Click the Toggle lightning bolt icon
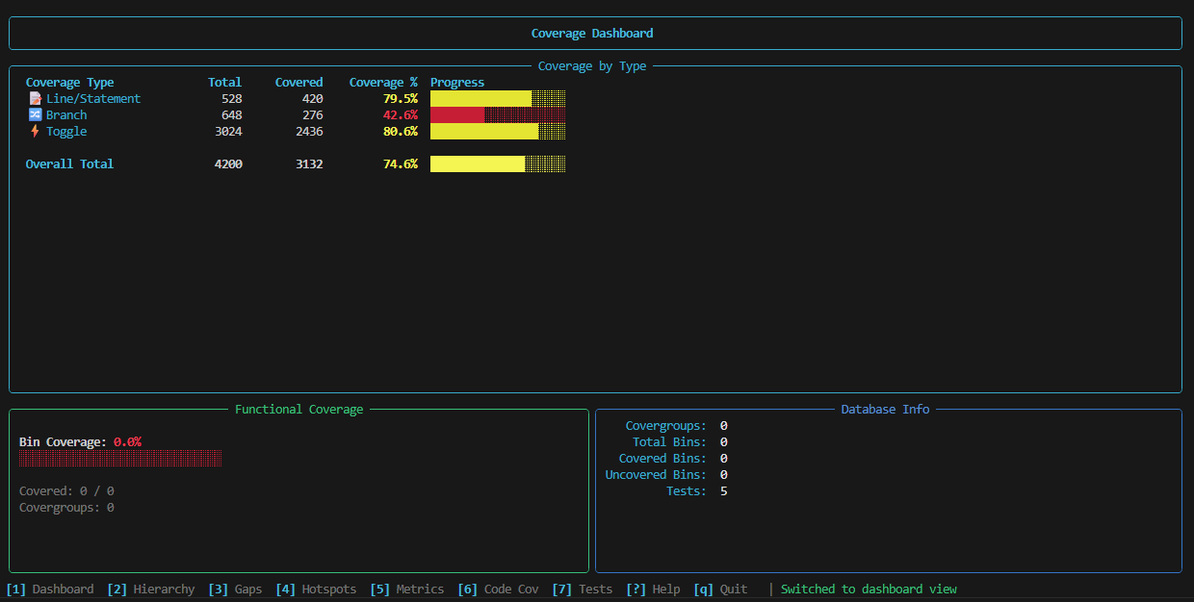The width and height of the screenshot is (1194, 602). tap(36, 132)
